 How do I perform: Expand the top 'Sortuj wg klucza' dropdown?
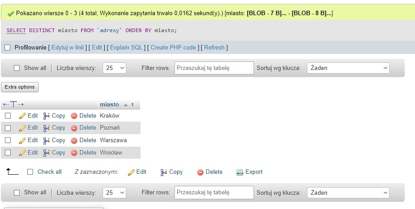pos(348,68)
